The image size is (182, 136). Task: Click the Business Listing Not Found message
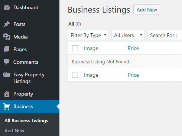click(x=100, y=62)
